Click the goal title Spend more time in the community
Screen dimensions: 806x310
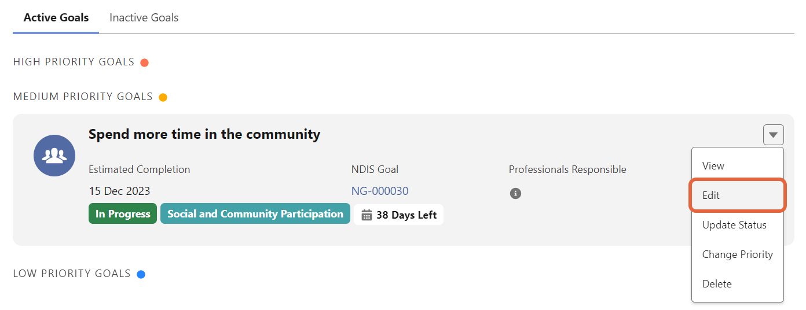click(204, 134)
